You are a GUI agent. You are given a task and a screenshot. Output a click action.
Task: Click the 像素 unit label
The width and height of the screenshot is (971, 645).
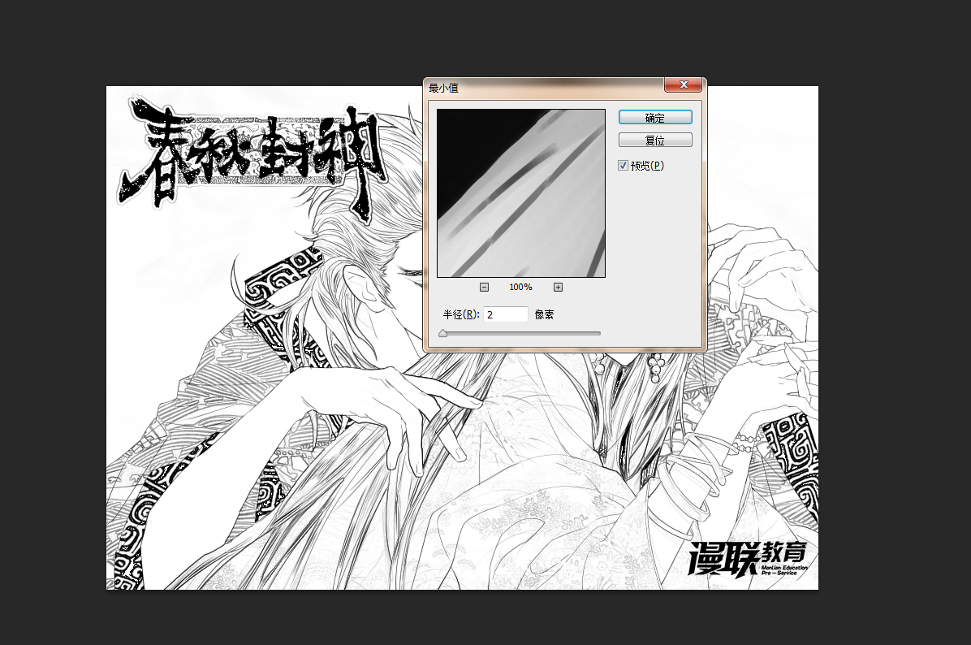pyautogui.click(x=544, y=314)
